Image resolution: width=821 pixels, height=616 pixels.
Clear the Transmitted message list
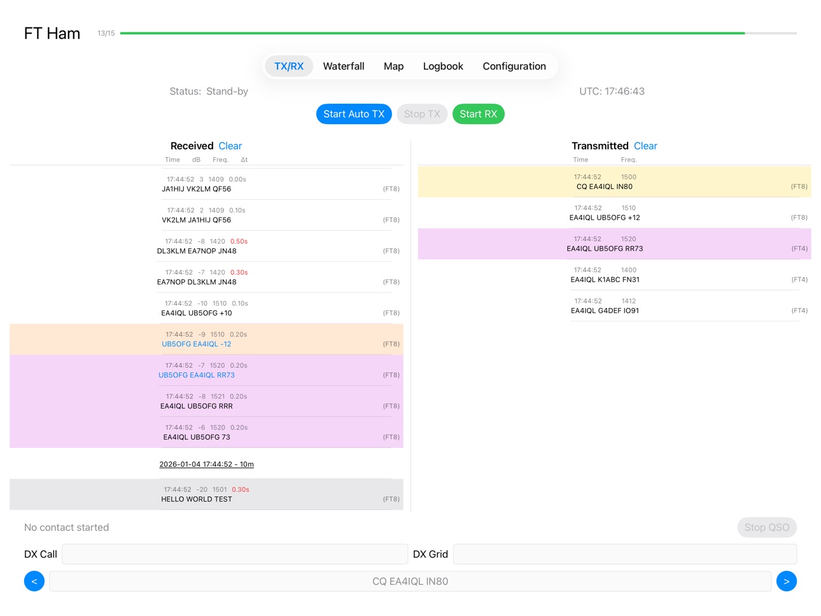[x=645, y=146]
